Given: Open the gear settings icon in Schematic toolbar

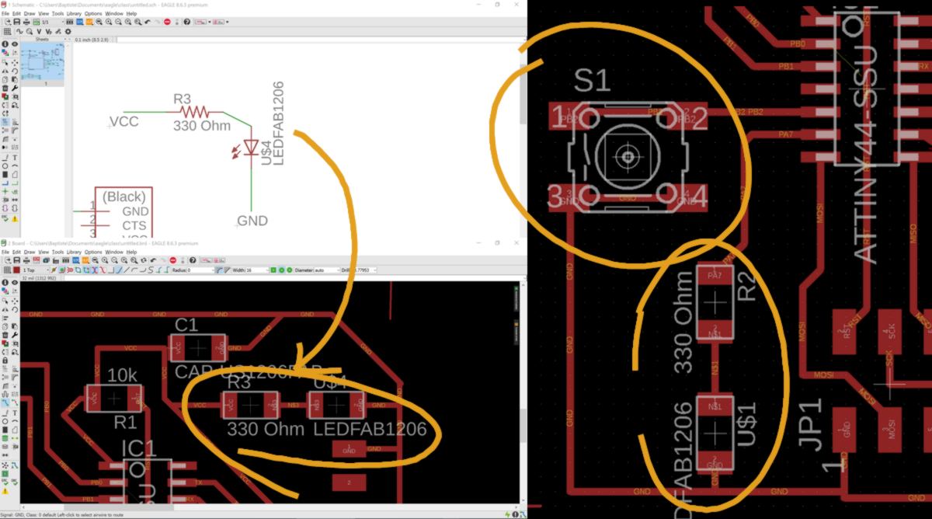Looking at the screenshot, I should [68, 31].
